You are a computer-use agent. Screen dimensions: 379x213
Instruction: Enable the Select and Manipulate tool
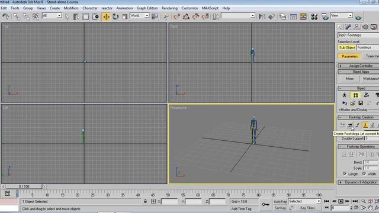166,17
